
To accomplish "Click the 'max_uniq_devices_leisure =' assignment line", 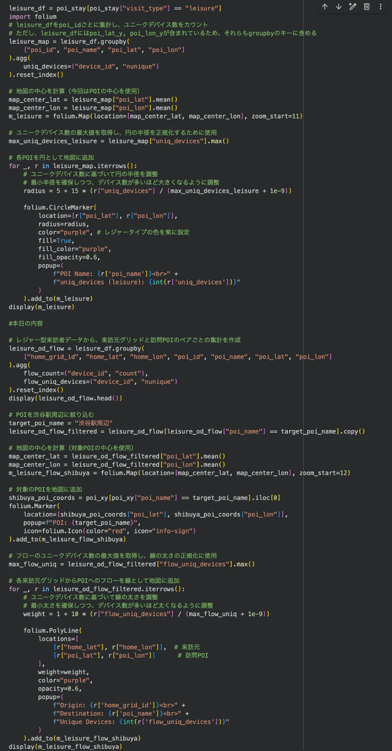I will 119,141.
